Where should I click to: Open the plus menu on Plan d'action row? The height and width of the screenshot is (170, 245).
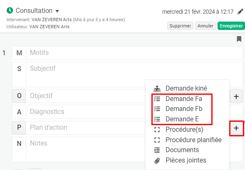236,128
